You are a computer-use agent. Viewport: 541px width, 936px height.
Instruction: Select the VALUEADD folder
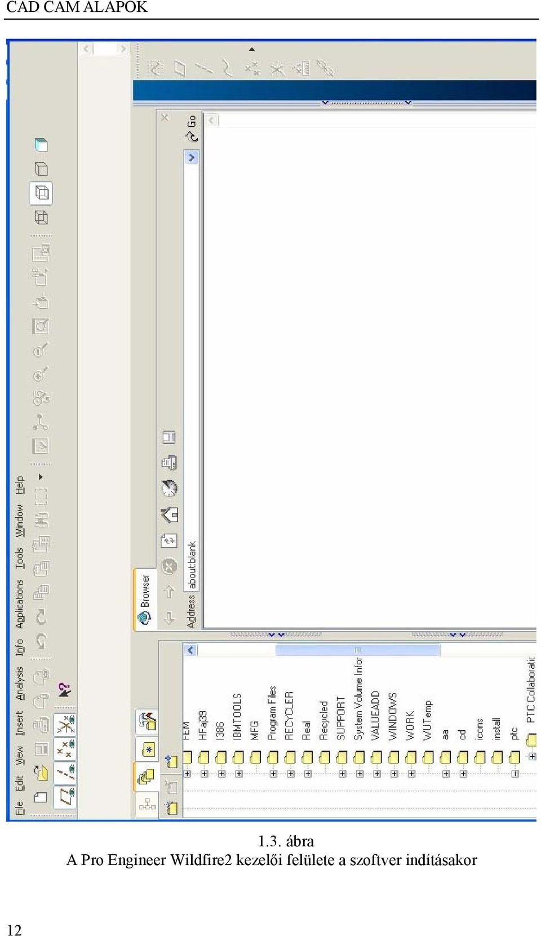click(375, 716)
